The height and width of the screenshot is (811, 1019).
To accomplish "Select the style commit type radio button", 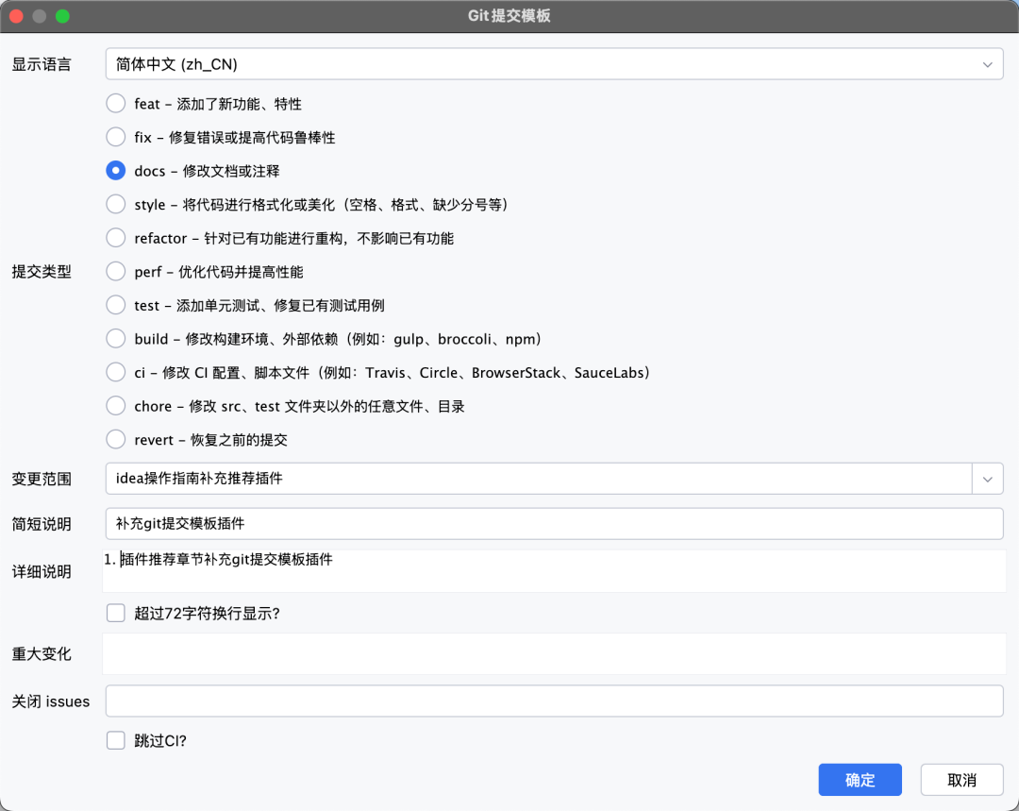I will pyautogui.click(x=115, y=204).
